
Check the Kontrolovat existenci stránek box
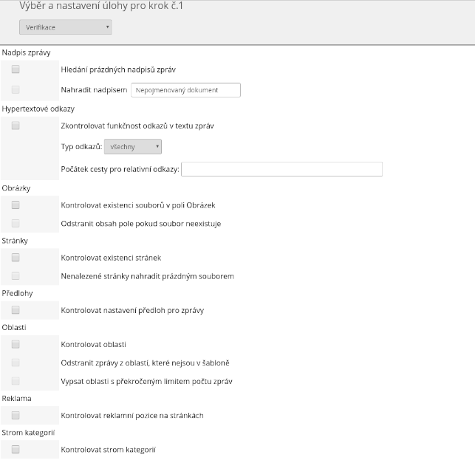tap(16, 258)
